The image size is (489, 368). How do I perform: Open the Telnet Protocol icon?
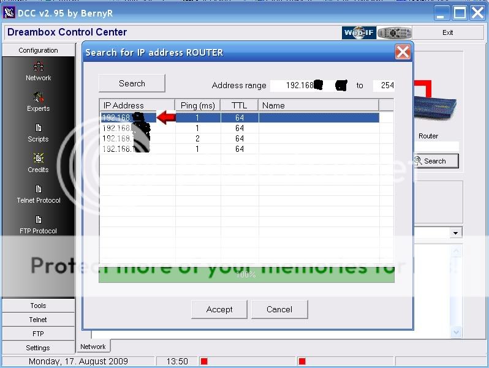click(x=38, y=190)
